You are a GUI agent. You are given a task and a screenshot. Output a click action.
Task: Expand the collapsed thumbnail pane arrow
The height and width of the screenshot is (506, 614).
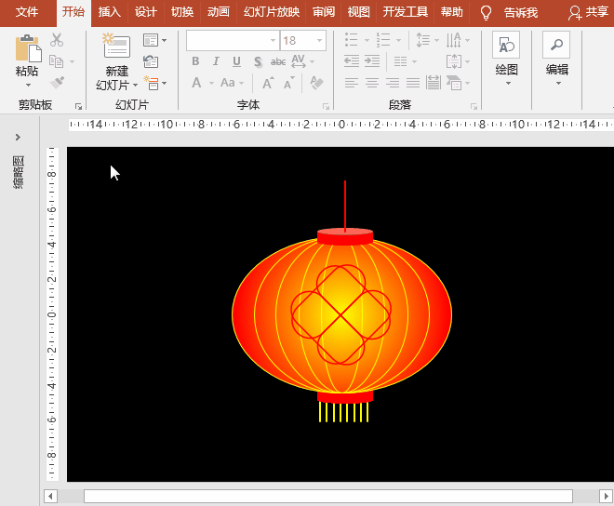[x=18, y=138]
